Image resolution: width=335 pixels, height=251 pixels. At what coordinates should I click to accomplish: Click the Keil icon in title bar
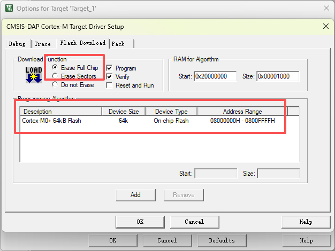[x=9, y=8]
